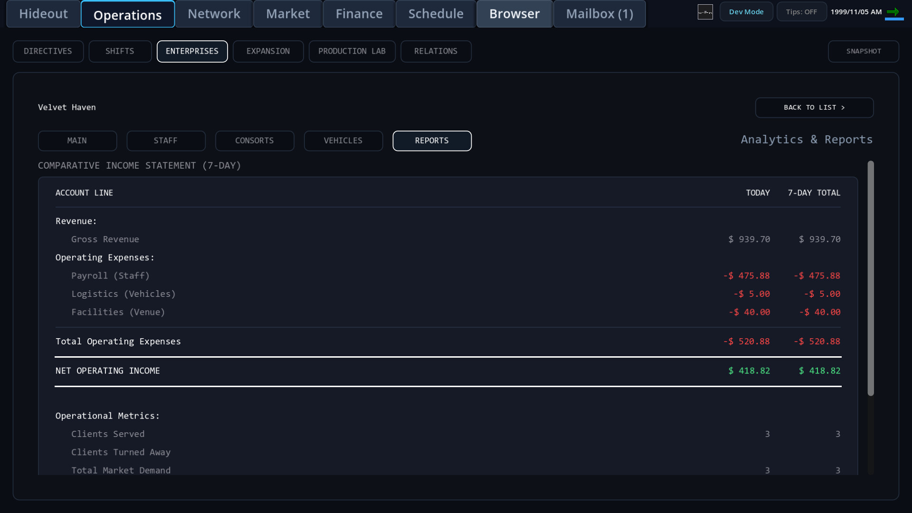Viewport: 912px width, 513px height.
Task: Show the Main enterprise section
Action: [x=77, y=141]
